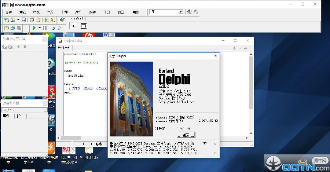Open the 工具 (Tools) menu

[x=107, y=12]
